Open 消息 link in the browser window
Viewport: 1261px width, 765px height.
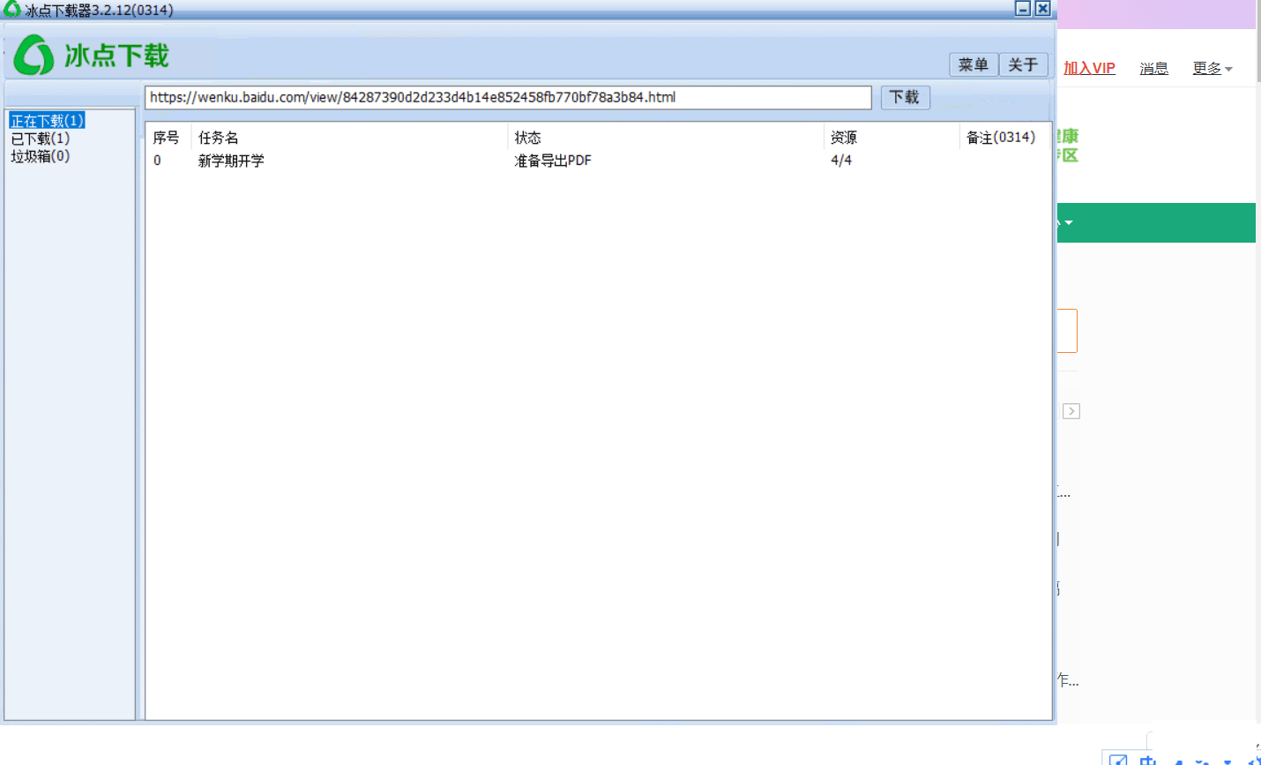(1153, 68)
